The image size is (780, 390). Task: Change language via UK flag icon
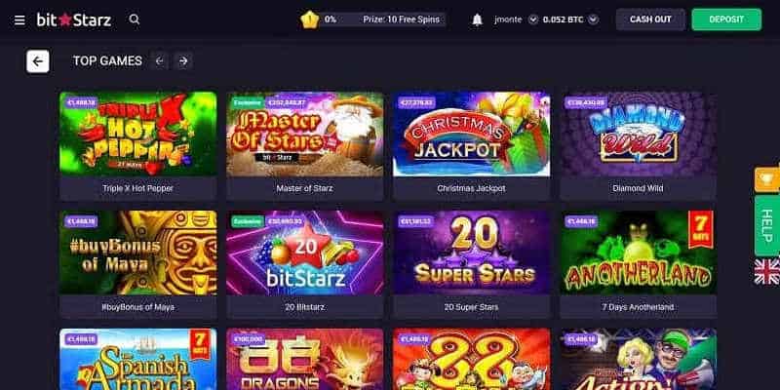pos(766,272)
